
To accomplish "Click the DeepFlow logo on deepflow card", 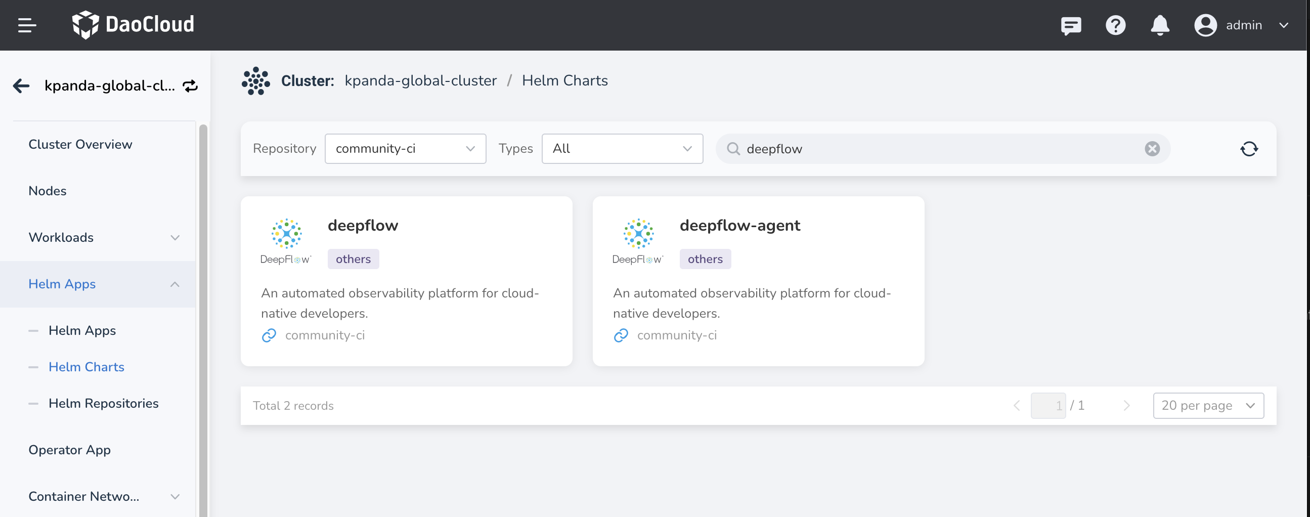I will point(286,241).
